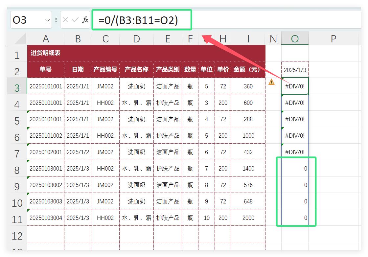Click quantity 10 in row 11

207,218
